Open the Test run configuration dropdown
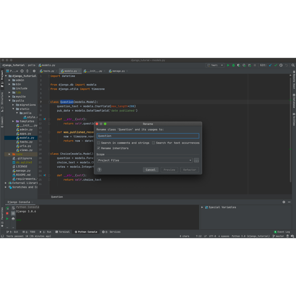The image size is (296, 296). (x=215, y=65)
